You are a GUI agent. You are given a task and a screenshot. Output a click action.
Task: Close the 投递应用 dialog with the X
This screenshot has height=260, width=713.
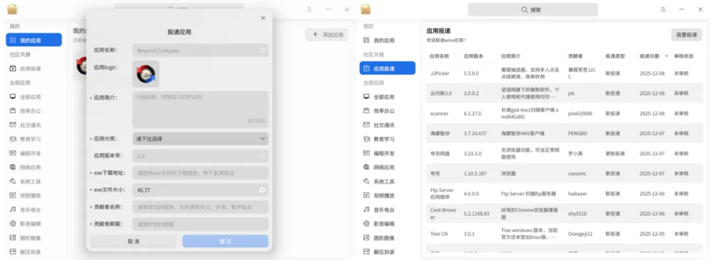tap(263, 18)
